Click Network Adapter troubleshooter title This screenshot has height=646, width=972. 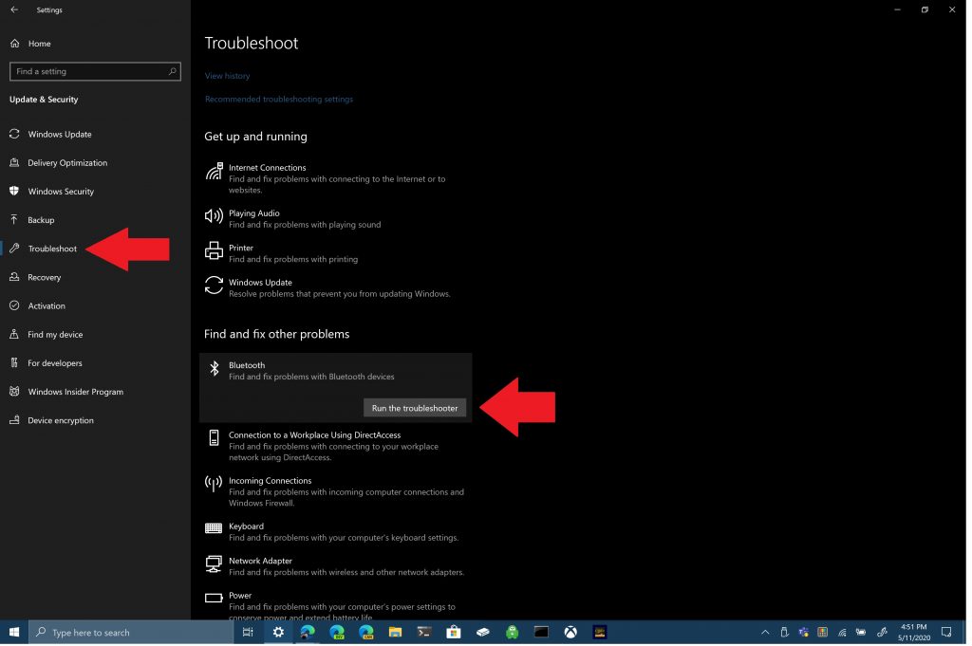(x=261, y=563)
